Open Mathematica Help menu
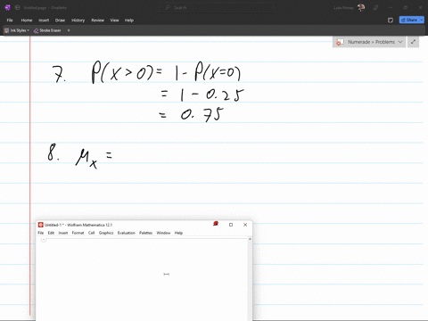The image size is (428, 321). [x=178, y=233]
